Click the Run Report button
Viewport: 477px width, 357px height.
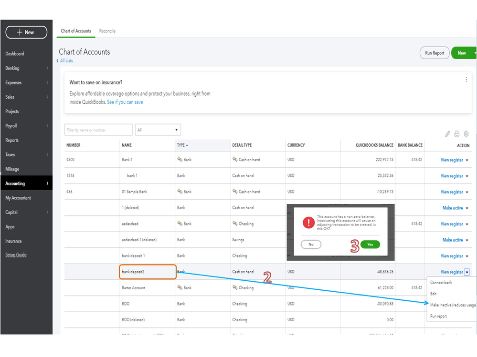(435, 53)
